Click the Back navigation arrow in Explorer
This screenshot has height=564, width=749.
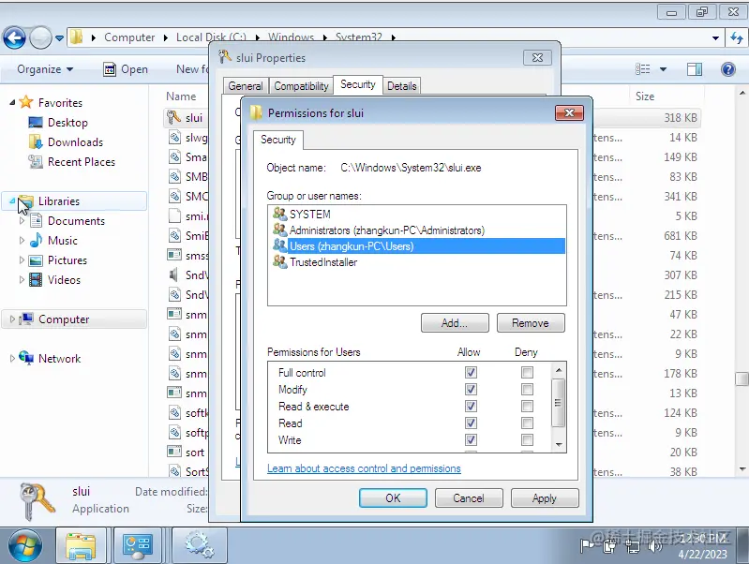[x=14, y=37]
